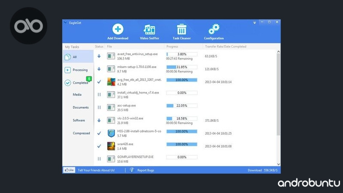Screen dimensions: 343x193
Task: Open the title bar dropdown menu arrow
Action: [x=255, y=23]
